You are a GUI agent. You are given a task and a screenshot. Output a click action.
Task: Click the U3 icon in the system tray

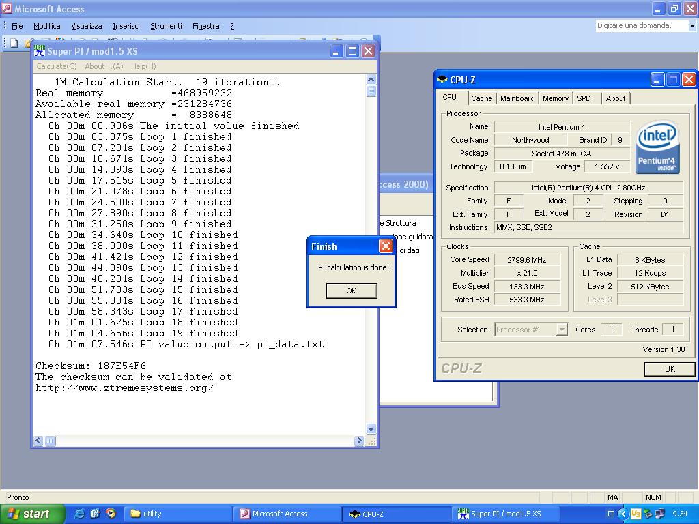point(636,514)
